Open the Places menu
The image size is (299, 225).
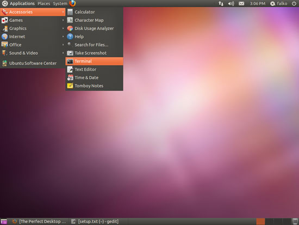43,3
